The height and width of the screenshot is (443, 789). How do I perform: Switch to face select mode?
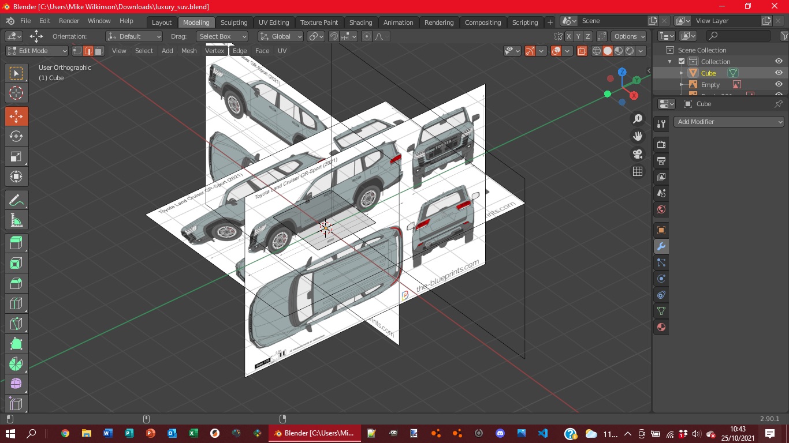pyautogui.click(x=99, y=51)
